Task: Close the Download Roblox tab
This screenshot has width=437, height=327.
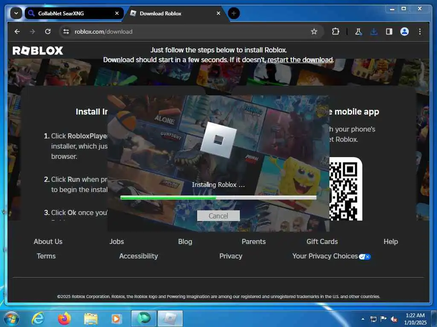Action: pos(218,13)
